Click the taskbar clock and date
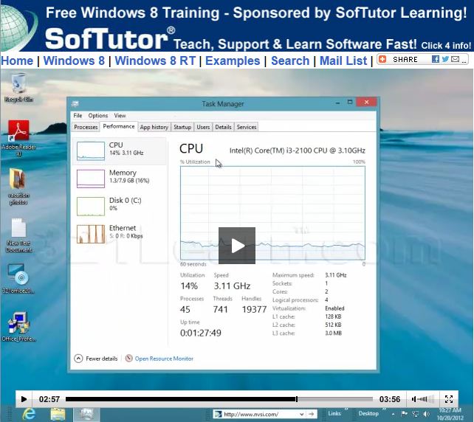The image size is (474, 422). [450, 414]
